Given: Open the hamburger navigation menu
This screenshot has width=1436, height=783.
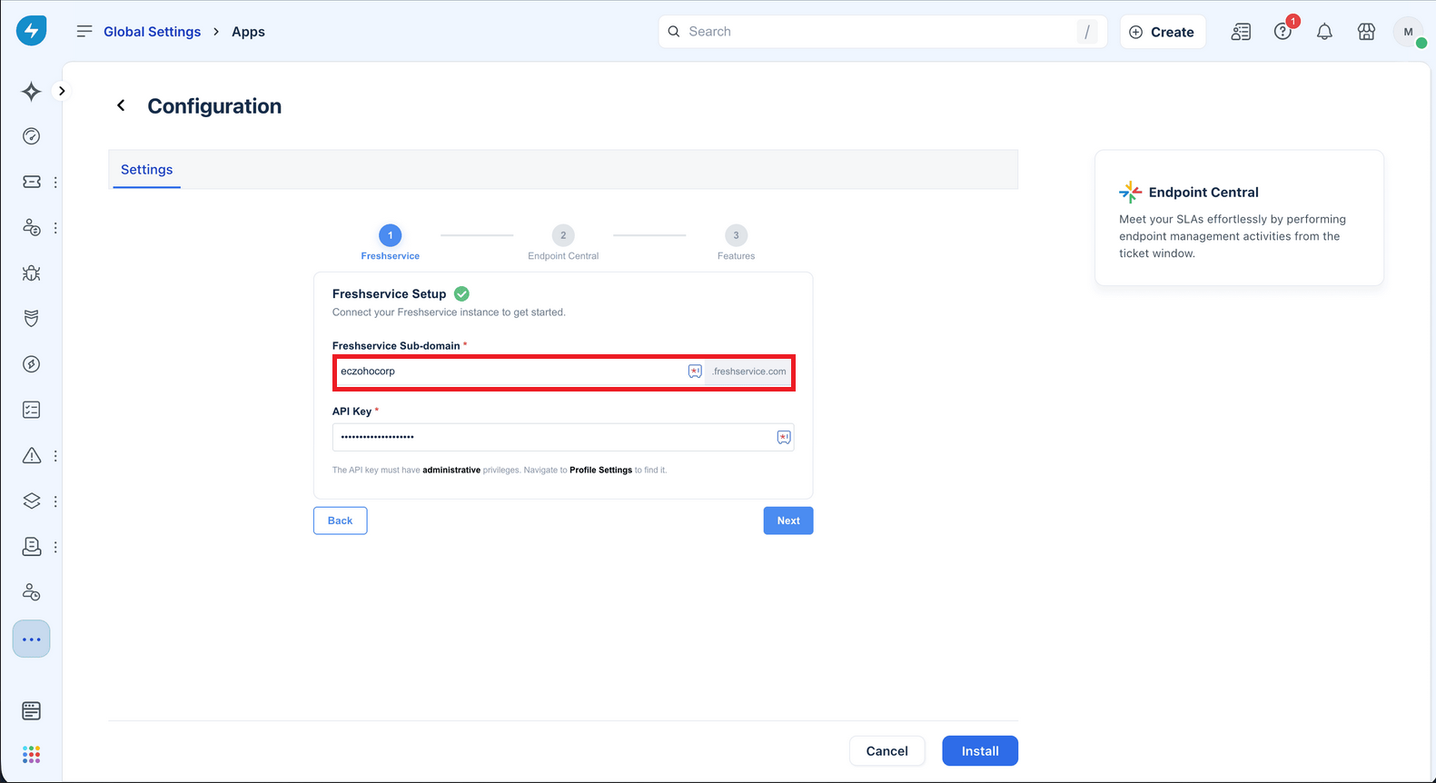Looking at the screenshot, I should 84,31.
